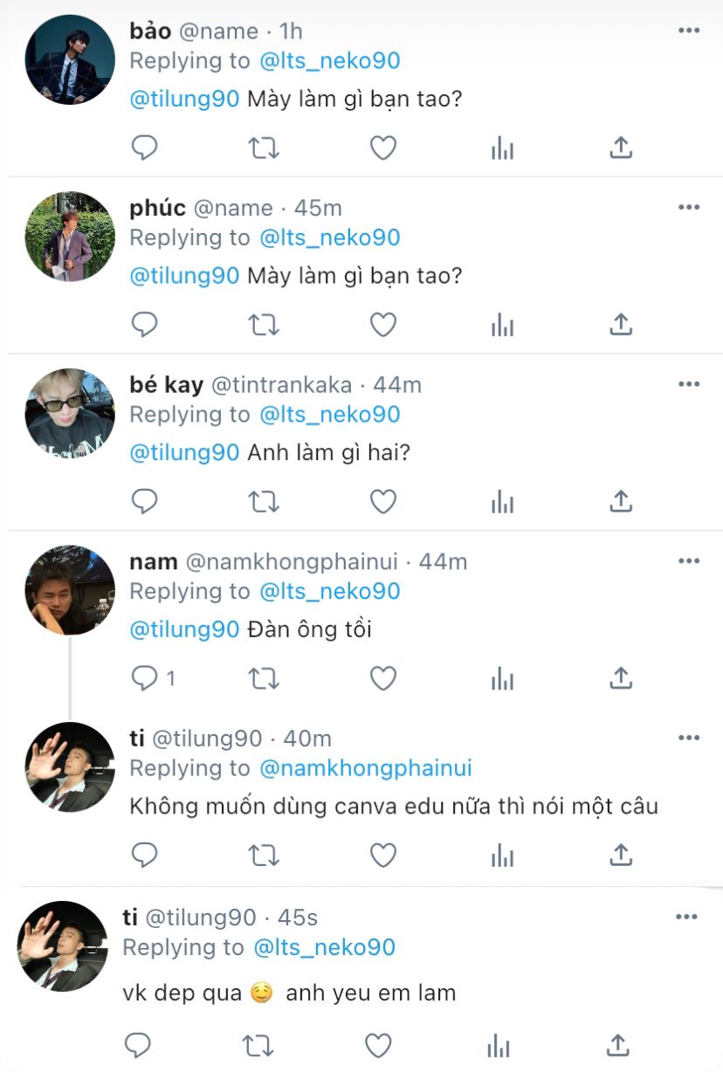Click @tilung90 mention in nam's tweet
This screenshot has width=723, height=1072.
[184, 629]
